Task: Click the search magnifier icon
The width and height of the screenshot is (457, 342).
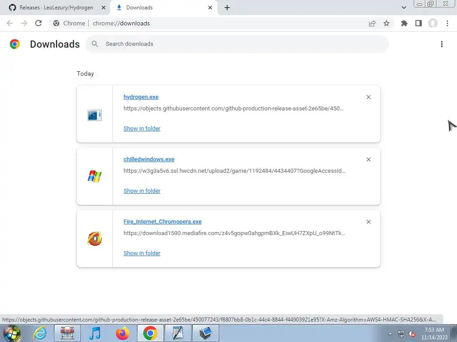Action: pyautogui.click(x=95, y=44)
